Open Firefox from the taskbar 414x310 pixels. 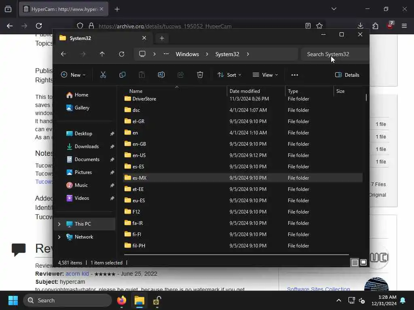[x=122, y=300]
